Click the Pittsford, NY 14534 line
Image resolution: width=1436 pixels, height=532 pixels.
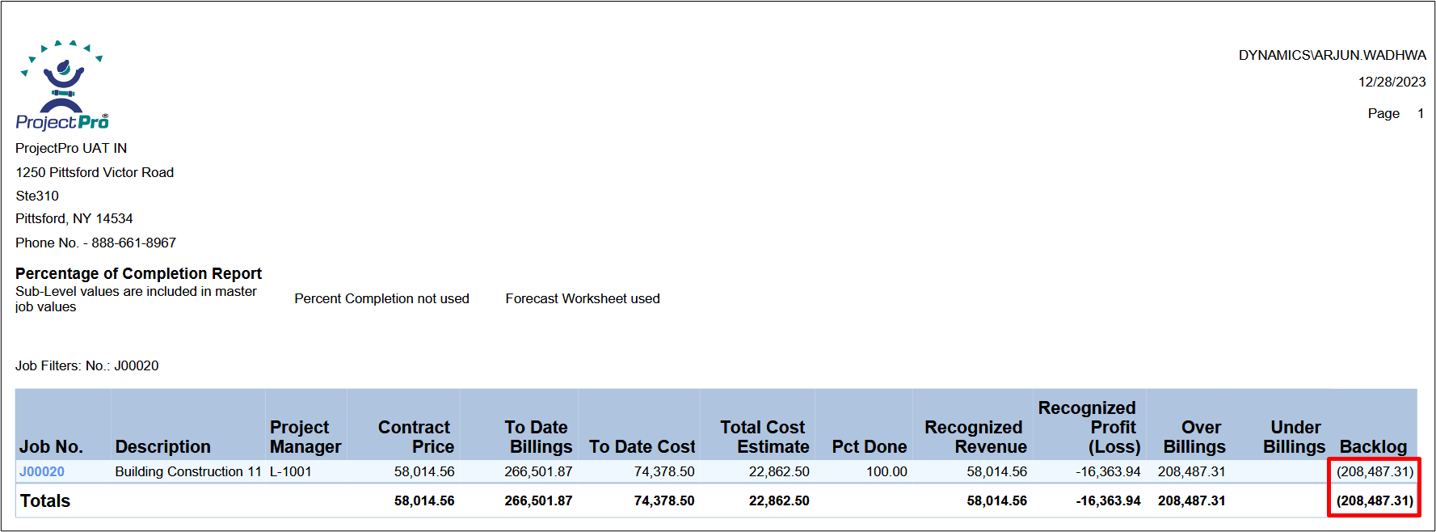tap(74, 218)
